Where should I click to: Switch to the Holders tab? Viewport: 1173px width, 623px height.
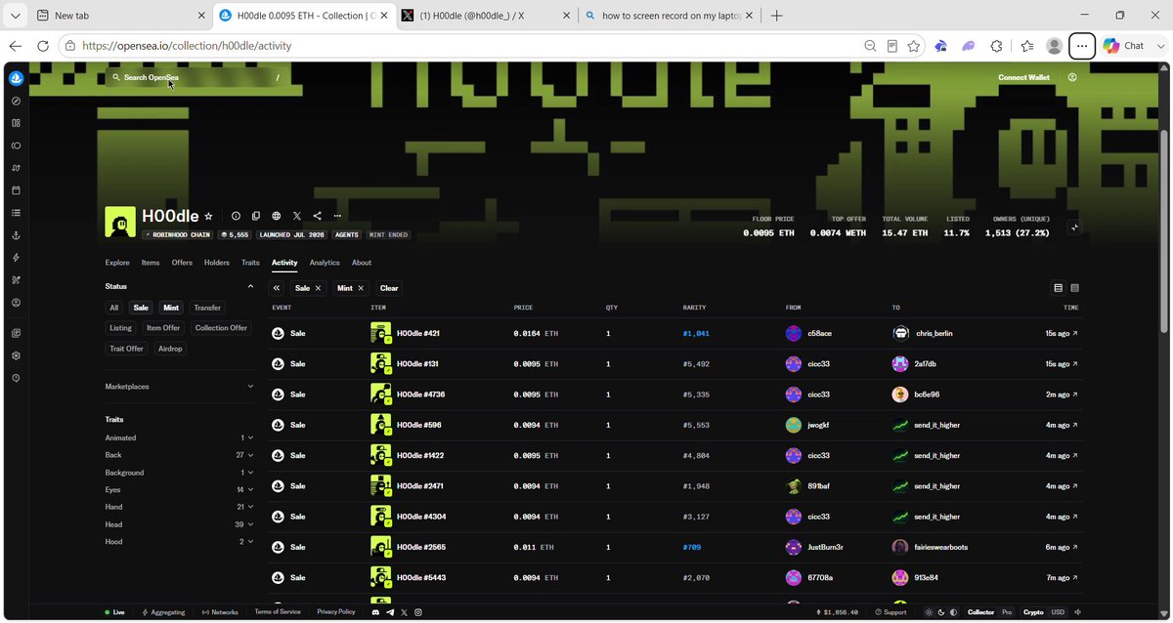coord(217,263)
